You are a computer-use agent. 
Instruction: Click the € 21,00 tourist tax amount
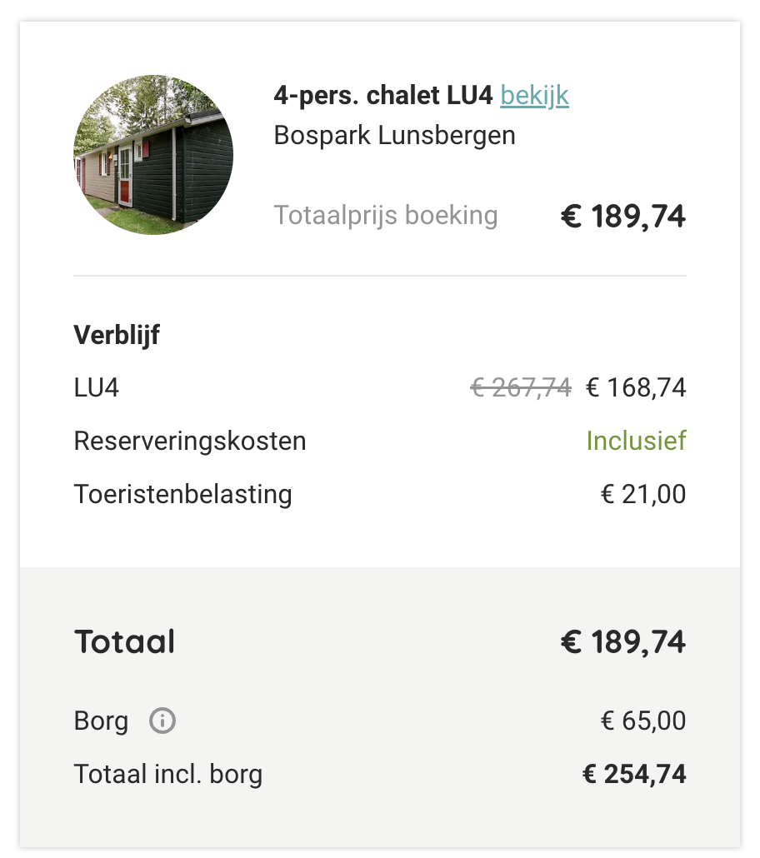click(643, 494)
